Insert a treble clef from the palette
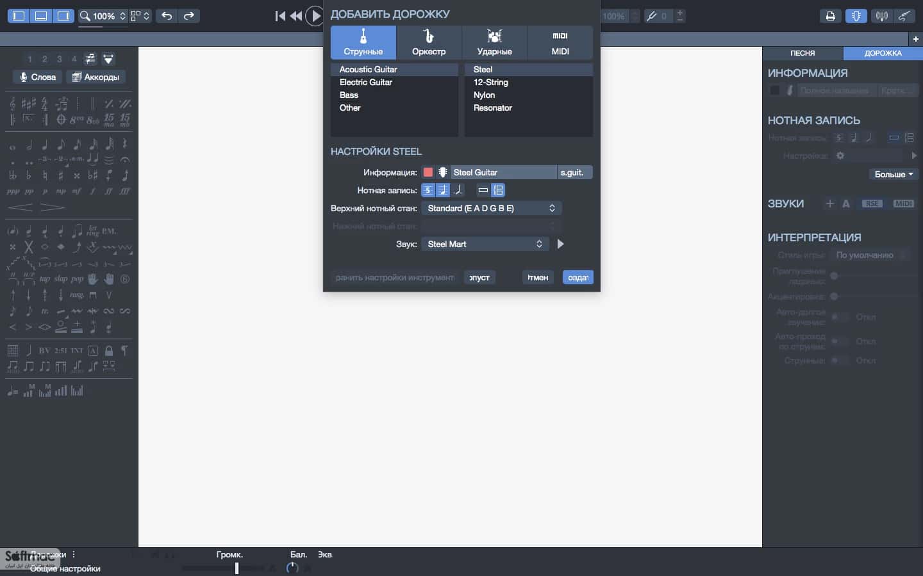 click(x=13, y=104)
